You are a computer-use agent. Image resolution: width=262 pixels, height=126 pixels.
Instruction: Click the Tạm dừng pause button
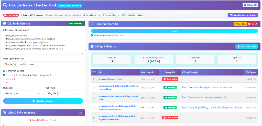point(240,24)
